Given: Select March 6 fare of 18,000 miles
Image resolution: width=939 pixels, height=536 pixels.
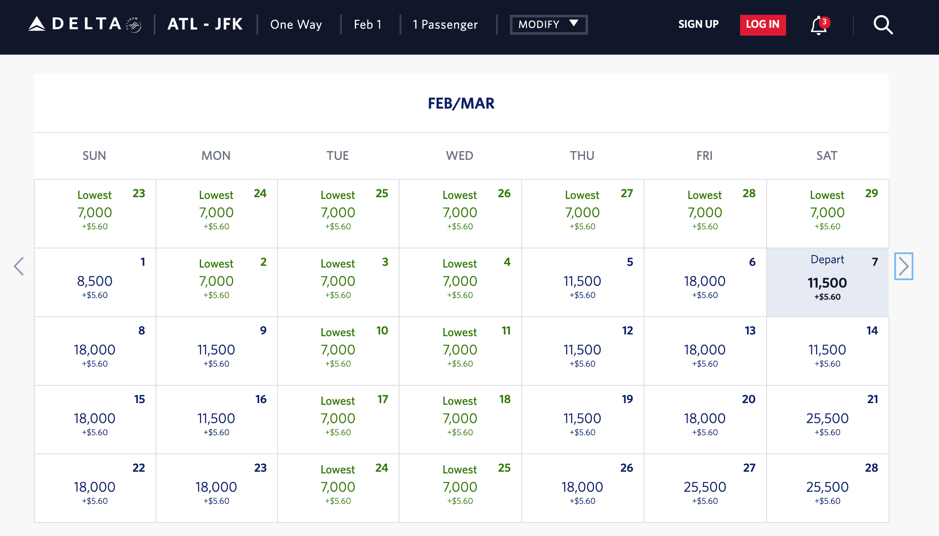Looking at the screenshot, I should pyautogui.click(x=704, y=282).
